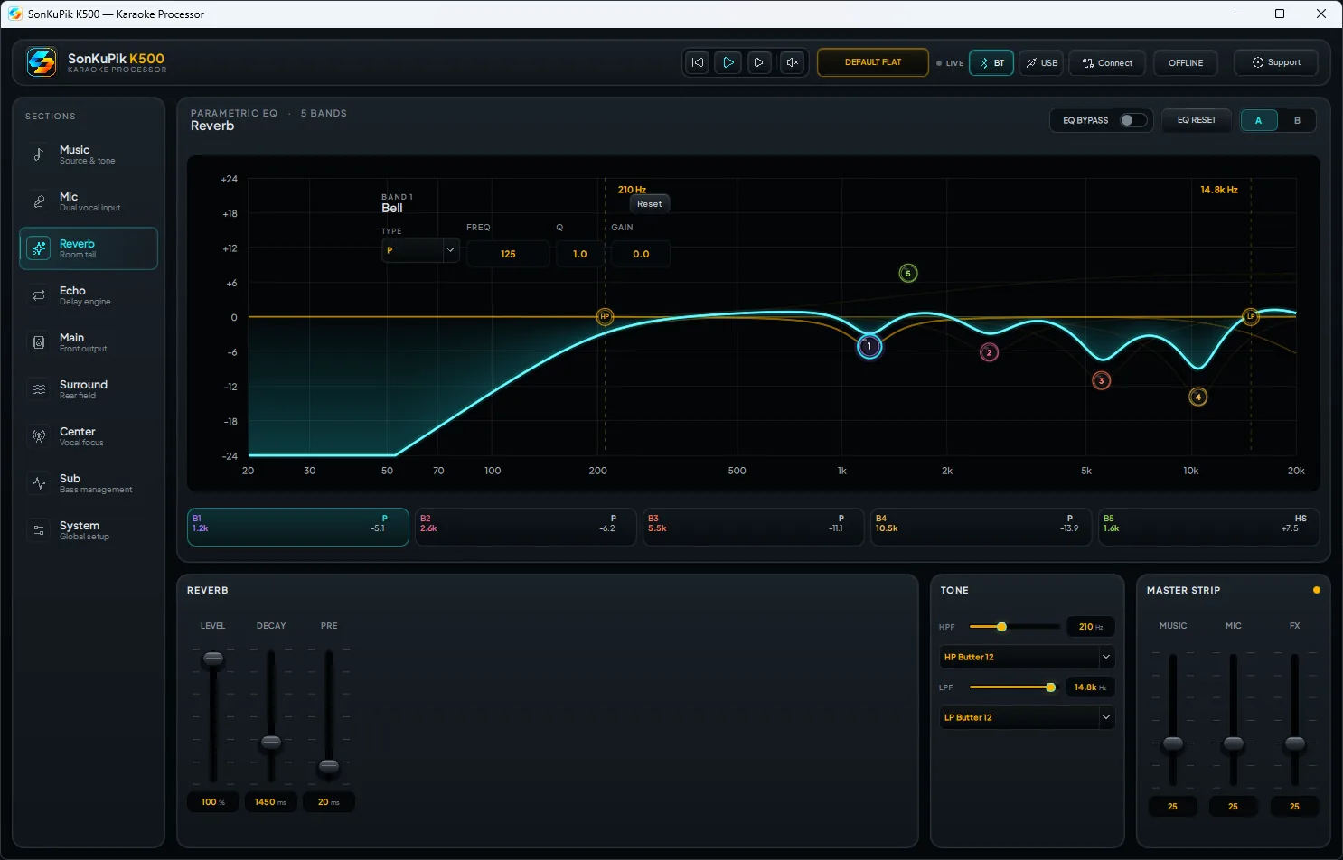Click the Reverb LEVEL fader knob
This screenshot has height=860, width=1343.
tap(213, 659)
